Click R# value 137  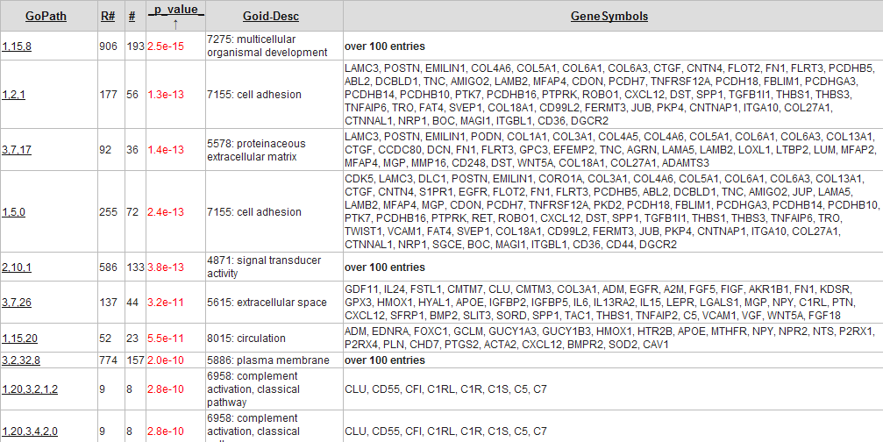tap(108, 303)
